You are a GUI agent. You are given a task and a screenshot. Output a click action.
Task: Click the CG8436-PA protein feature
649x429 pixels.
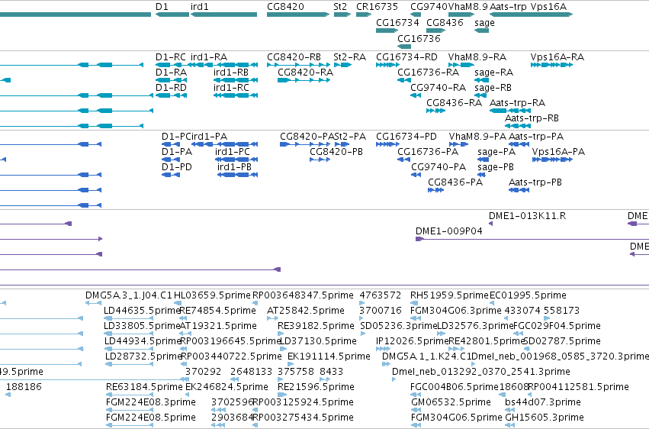tap(435, 191)
